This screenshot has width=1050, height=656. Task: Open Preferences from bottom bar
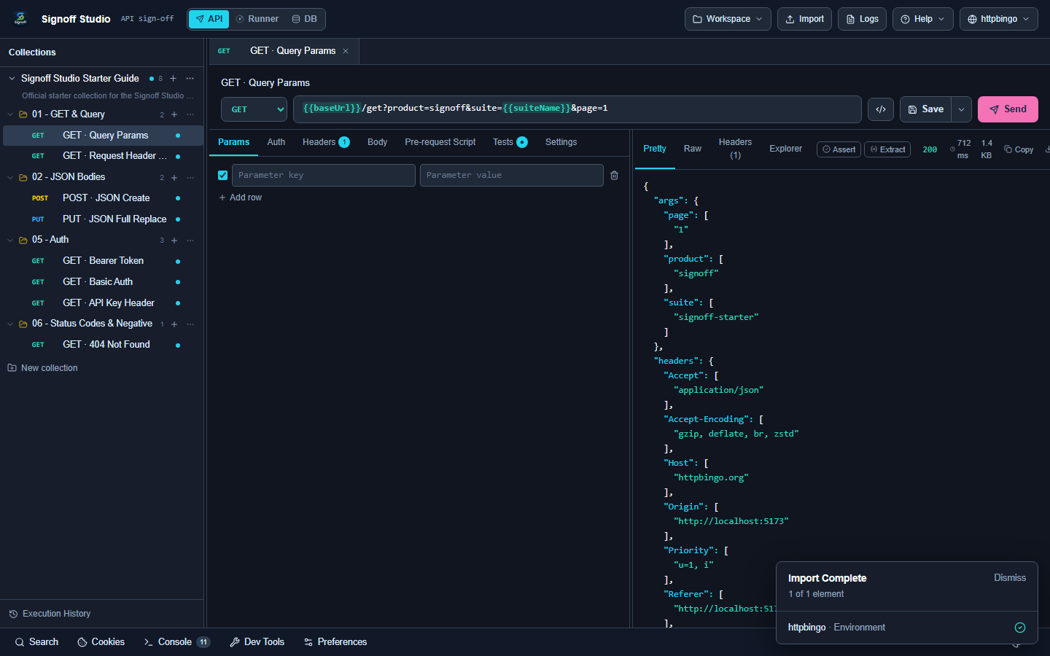click(x=335, y=642)
